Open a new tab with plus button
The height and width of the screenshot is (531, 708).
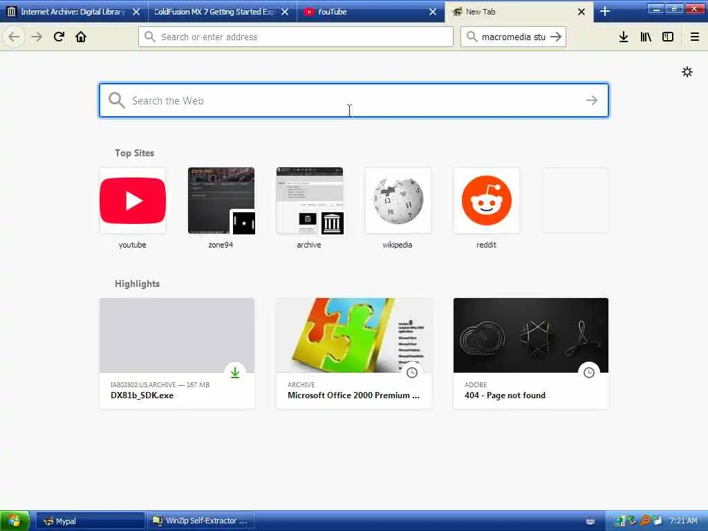pyautogui.click(x=604, y=11)
